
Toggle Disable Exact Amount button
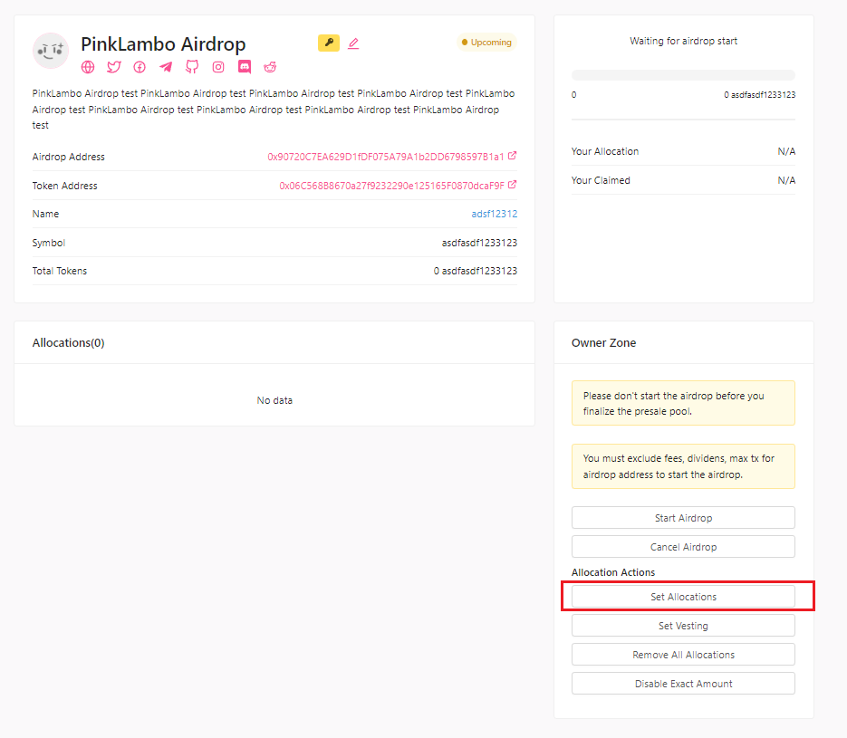[683, 684]
